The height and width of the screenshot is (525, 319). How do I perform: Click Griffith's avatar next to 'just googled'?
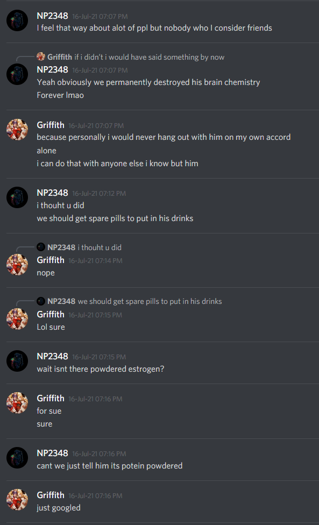point(17,500)
